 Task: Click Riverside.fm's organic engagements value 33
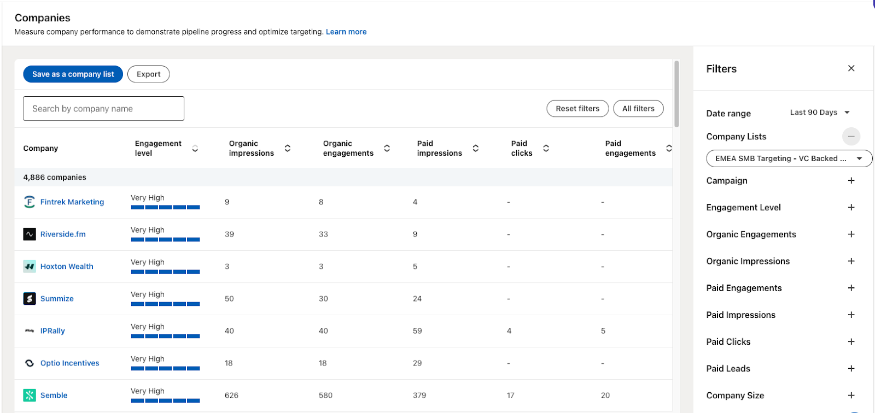click(x=323, y=234)
